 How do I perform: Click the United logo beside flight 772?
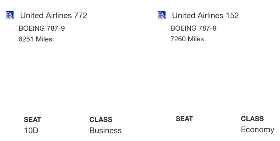click(10, 15)
